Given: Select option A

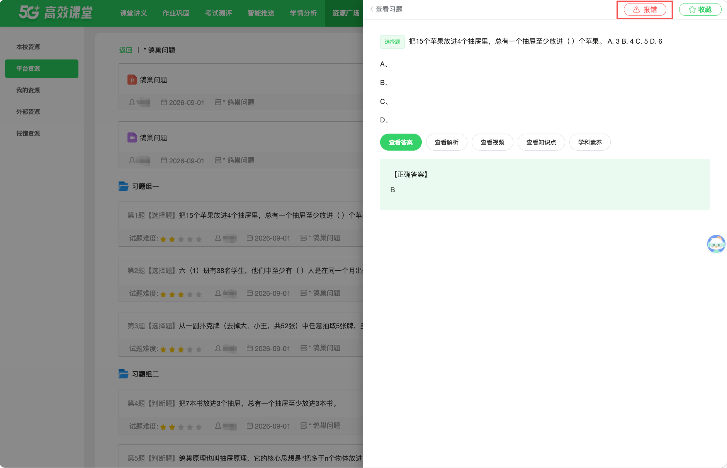Looking at the screenshot, I should tap(384, 64).
